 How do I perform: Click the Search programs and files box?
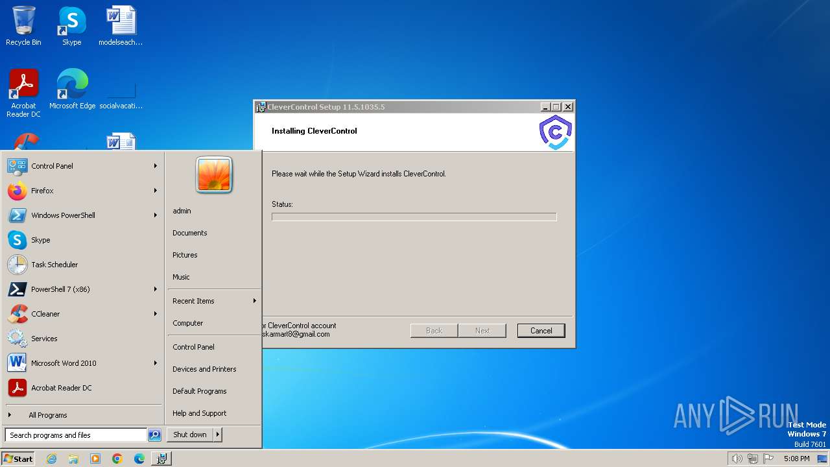click(x=76, y=435)
